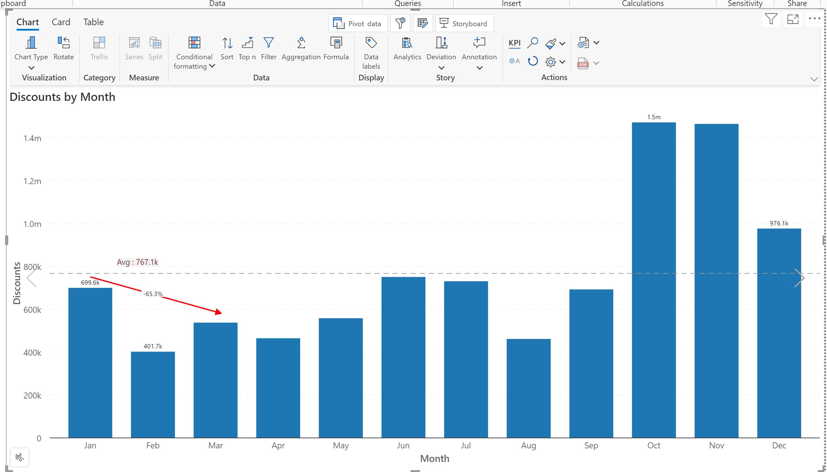Click the Data labels tag icon

(x=371, y=43)
